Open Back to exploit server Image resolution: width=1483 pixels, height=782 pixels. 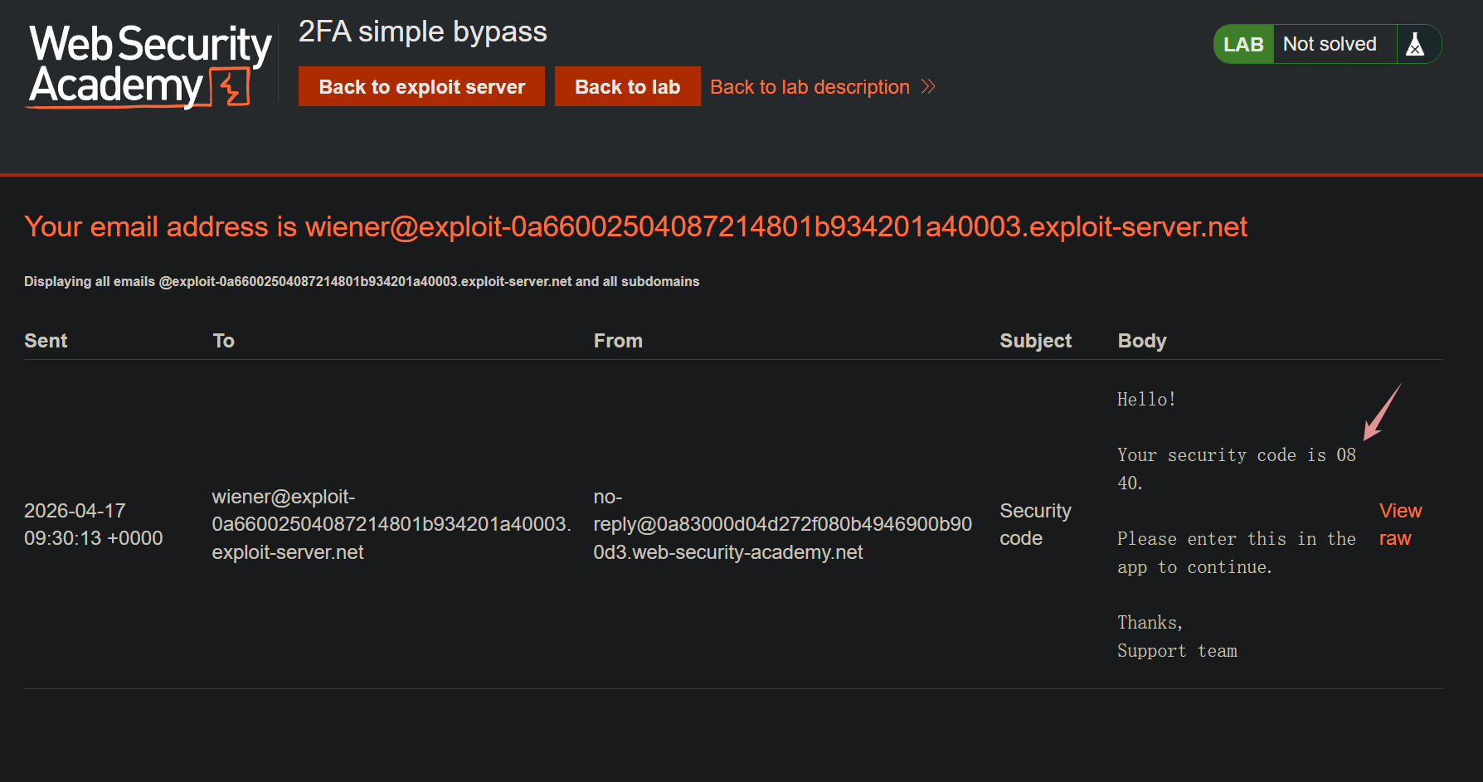[421, 86]
